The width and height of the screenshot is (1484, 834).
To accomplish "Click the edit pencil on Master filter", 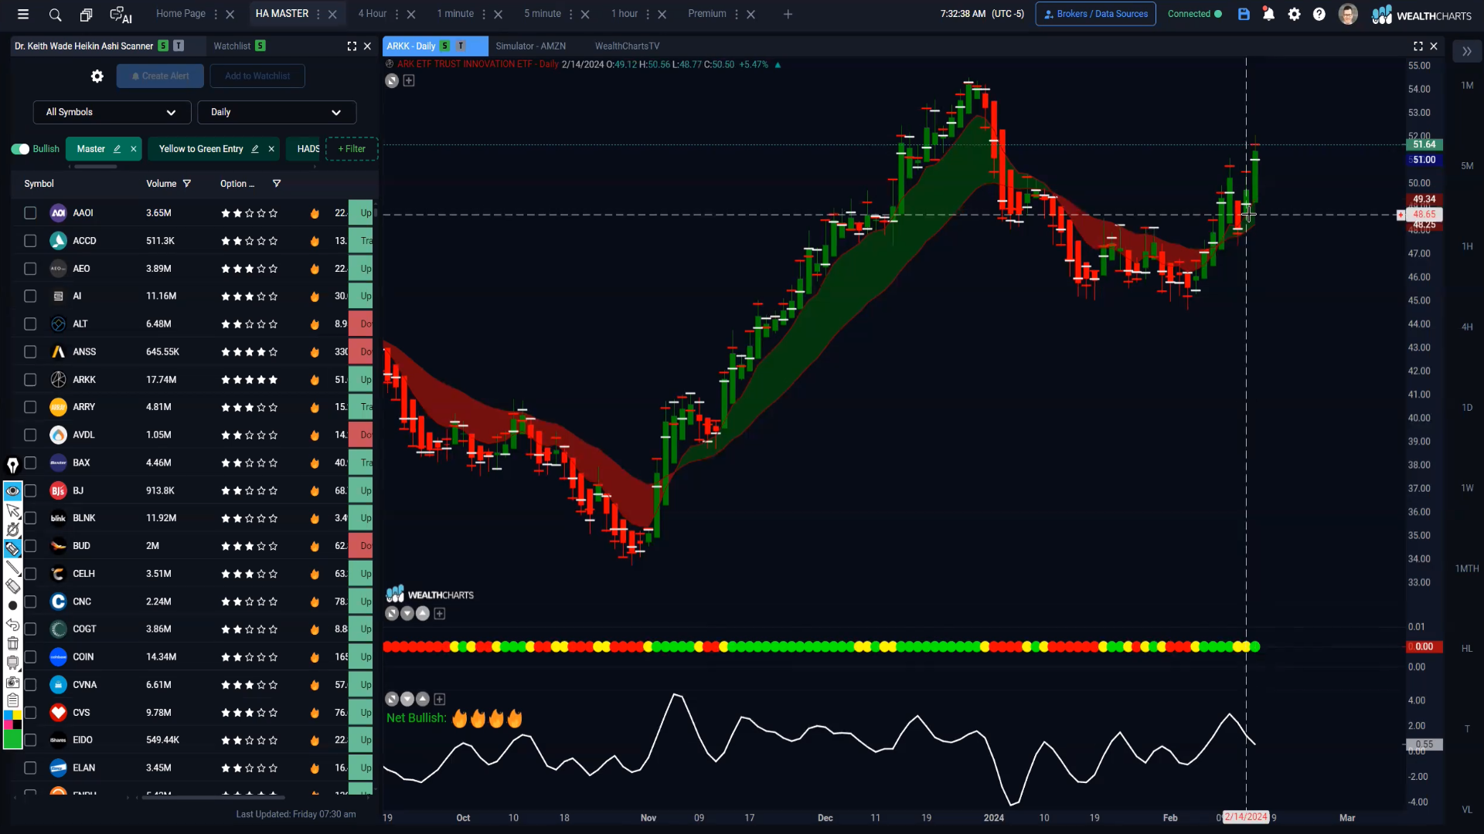I will click(117, 149).
